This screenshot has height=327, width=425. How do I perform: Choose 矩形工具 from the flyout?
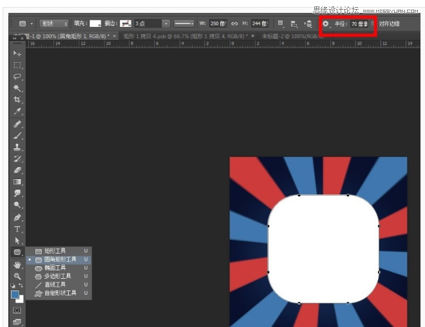point(59,251)
